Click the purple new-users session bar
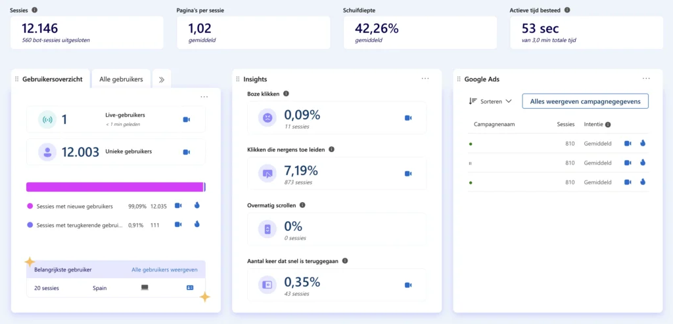The image size is (673, 324). pyautogui.click(x=115, y=187)
